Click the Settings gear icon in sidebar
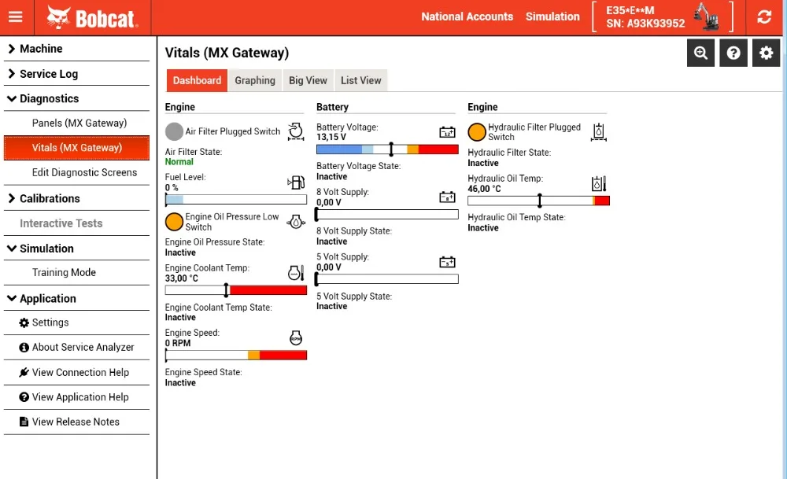This screenshot has width=787, height=479. point(24,322)
